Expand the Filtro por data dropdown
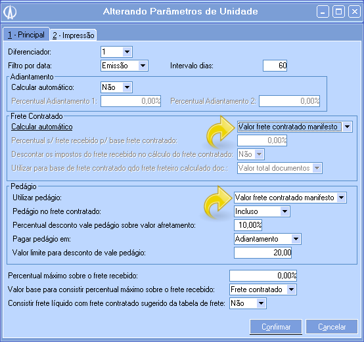This screenshot has height=342, width=364. point(143,66)
